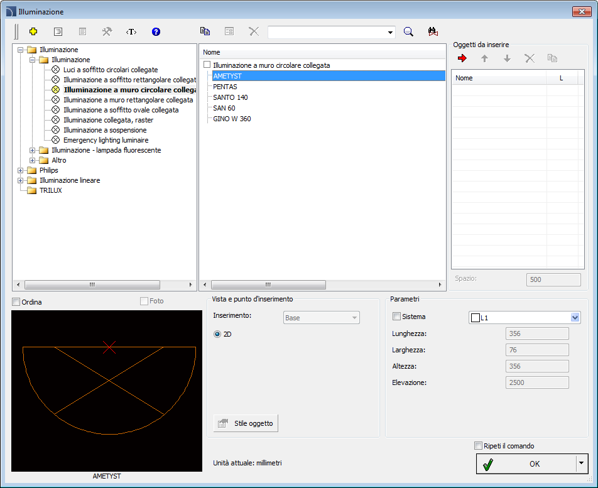Image resolution: width=598 pixels, height=488 pixels.
Task: Expand the Altro folder
Action: (x=33, y=160)
